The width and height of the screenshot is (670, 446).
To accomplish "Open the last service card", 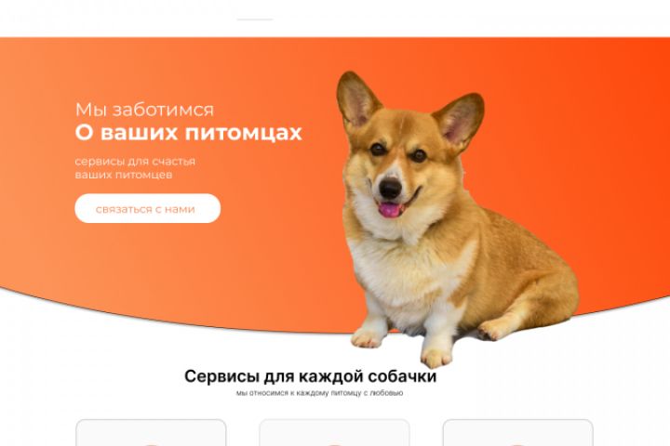I will 518,432.
